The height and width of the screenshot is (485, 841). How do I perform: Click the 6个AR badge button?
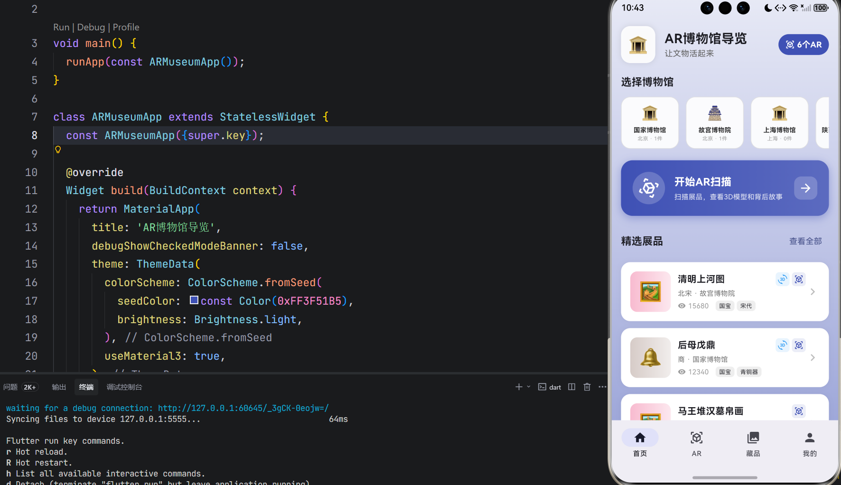pyautogui.click(x=804, y=45)
